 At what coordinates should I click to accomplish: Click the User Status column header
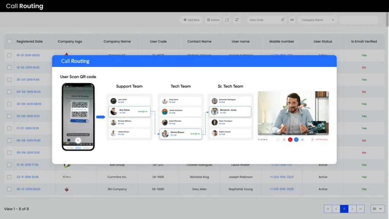click(323, 41)
